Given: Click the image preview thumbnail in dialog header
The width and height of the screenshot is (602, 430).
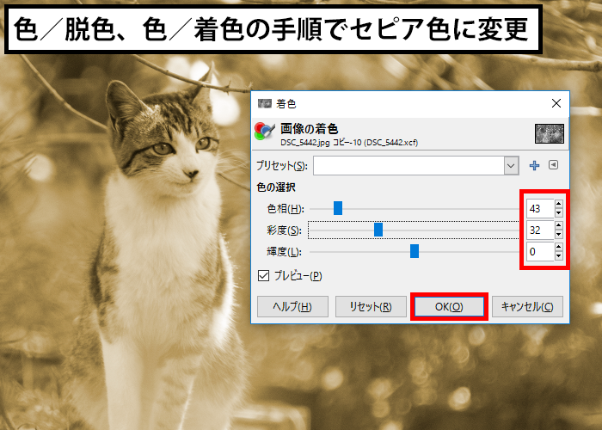Looking at the screenshot, I should pos(550,133).
